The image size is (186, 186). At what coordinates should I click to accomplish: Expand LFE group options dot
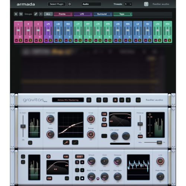pos(91,14)
